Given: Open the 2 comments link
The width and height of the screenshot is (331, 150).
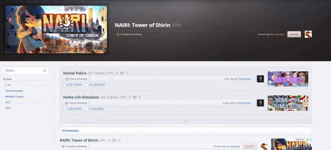Looking at the screenshot, I should click(x=96, y=109).
